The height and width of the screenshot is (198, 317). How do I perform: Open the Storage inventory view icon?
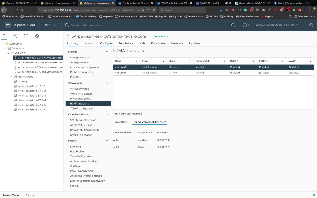pyautogui.click(x=26, y=36)
